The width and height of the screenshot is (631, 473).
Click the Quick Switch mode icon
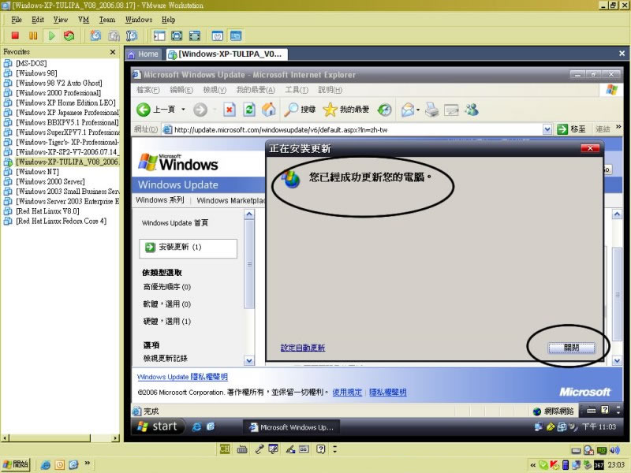pyautogui.click(x=194, y=35)
